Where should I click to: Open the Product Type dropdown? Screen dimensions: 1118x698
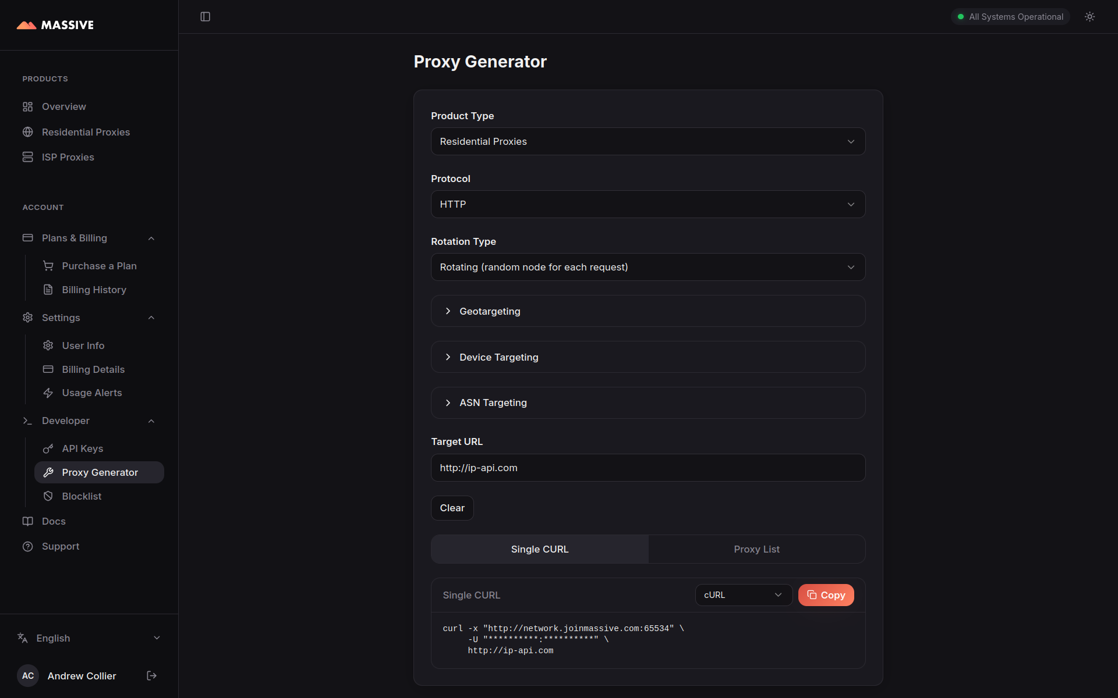pyautogui.click(x=648, y=141)
